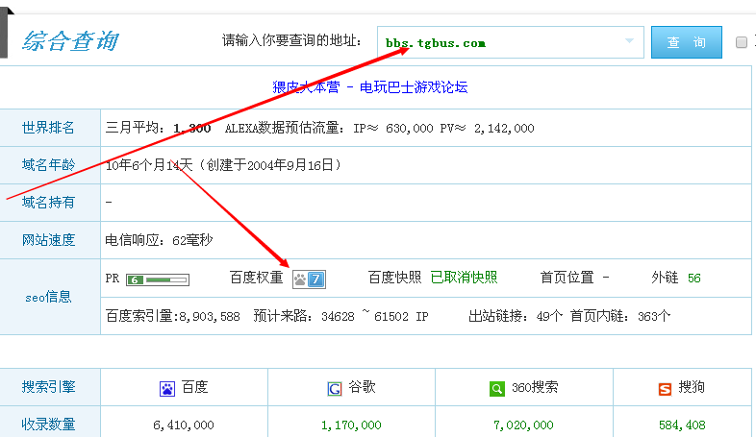Click the 百度快照 label text
756x437 pixels.
394,278
